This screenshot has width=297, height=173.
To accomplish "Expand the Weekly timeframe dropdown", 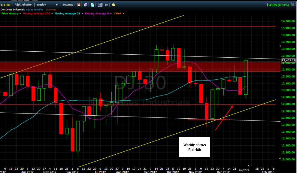I will 56,5.
